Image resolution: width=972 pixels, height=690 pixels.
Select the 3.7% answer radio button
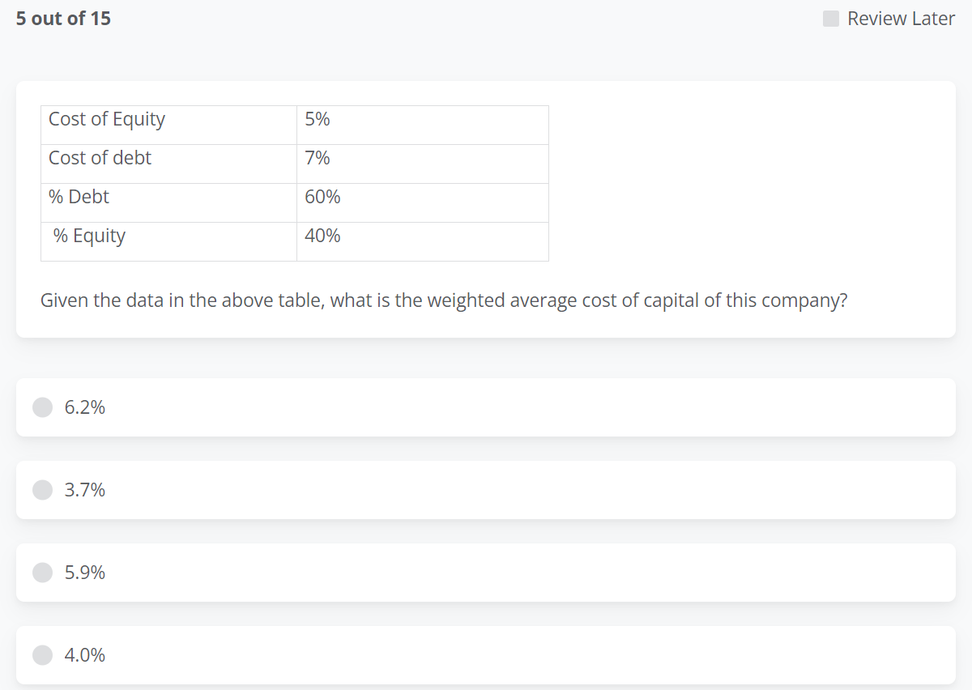click(x=42, y=490)
